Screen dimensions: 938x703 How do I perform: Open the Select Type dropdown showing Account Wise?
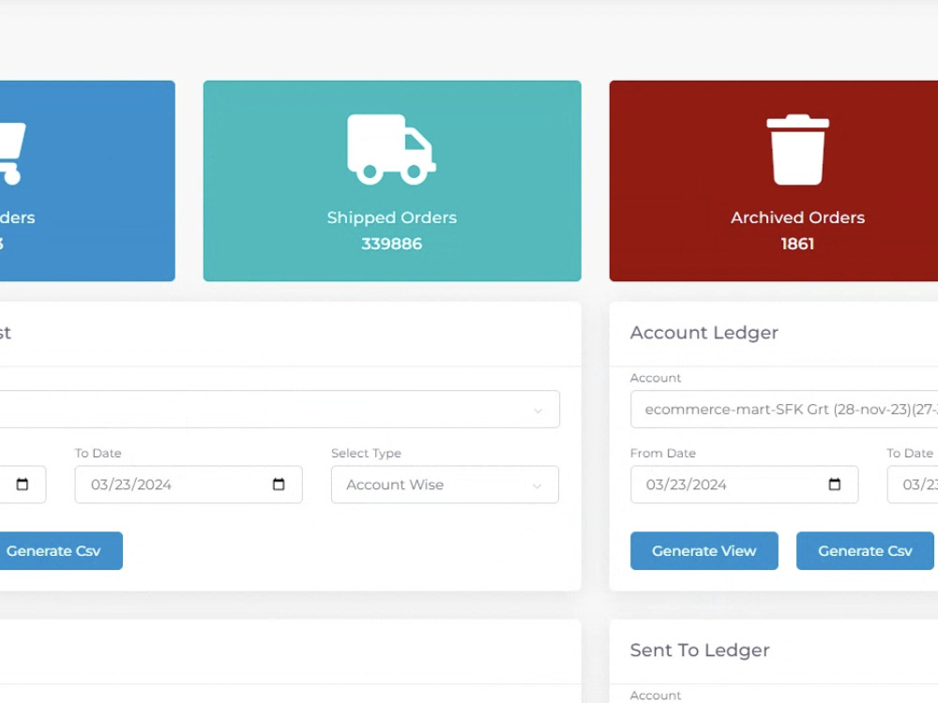[x=445, y=485]
